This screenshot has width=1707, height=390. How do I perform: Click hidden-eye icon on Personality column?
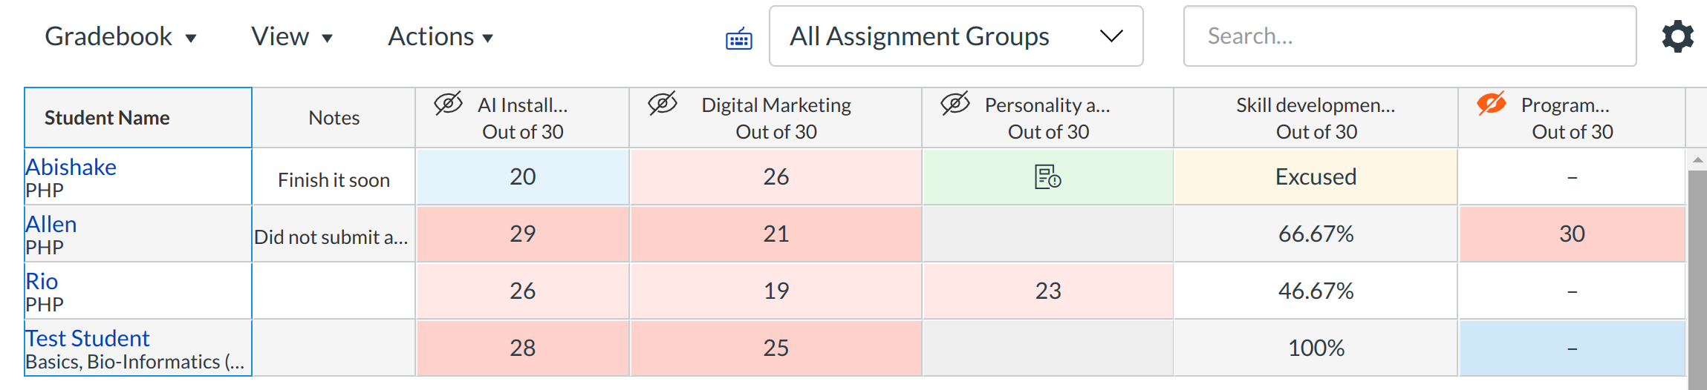coord(955,104)
